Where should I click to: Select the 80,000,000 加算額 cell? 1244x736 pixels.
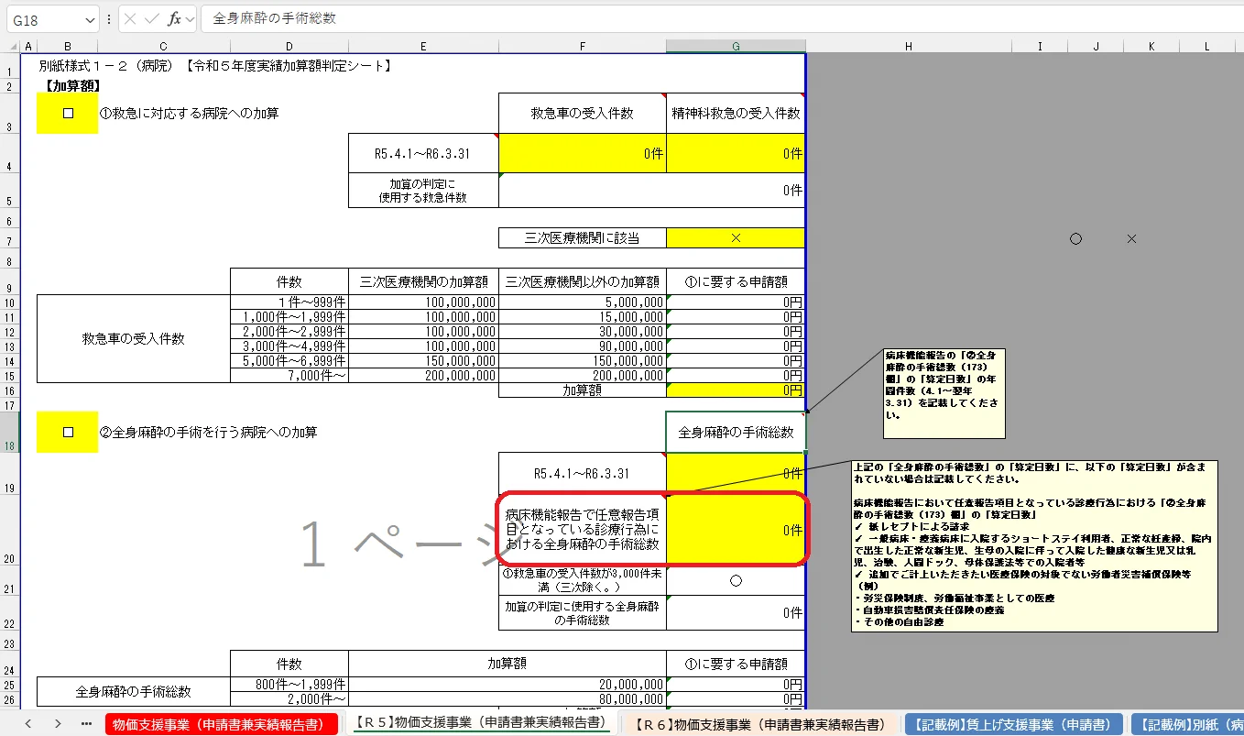pyautogui.click(x=507, y=699)
